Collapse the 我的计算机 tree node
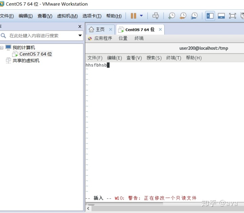 (2, 48)
